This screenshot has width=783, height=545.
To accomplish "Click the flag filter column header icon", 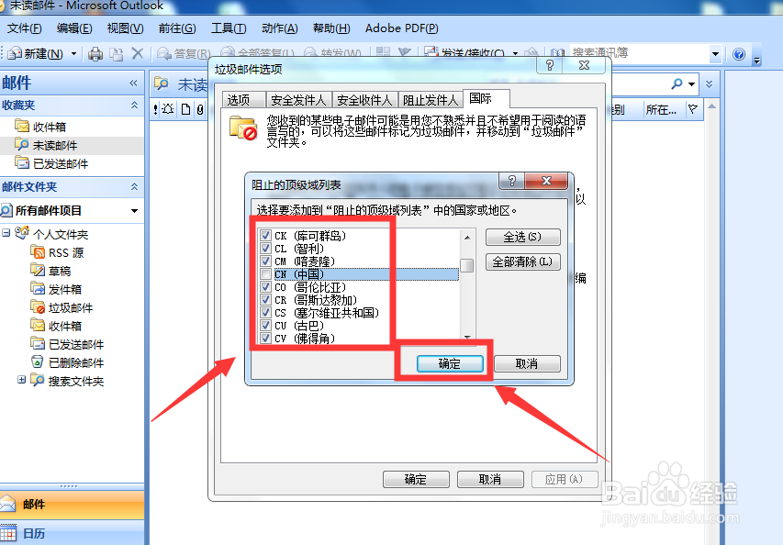I will coord(693,109).
